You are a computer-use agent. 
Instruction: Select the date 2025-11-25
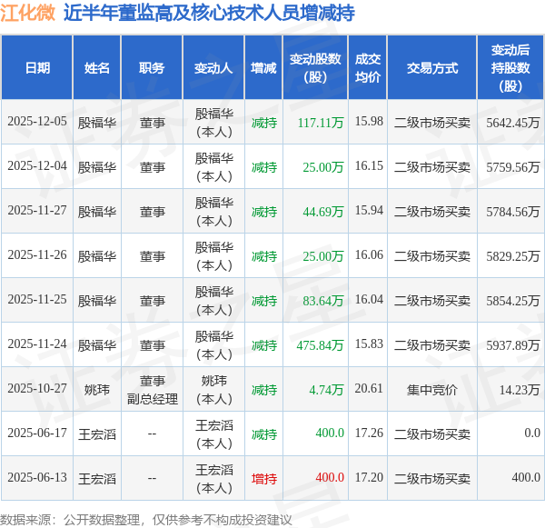click(37, 300)
